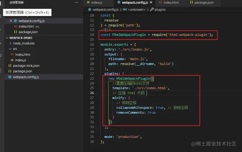Open index.js under the src folder
Image resolution: width=242 pixels, height=152 pixels.
pos(20,60)
